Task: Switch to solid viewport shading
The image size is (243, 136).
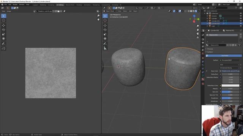Action: [x=191, y=11]
